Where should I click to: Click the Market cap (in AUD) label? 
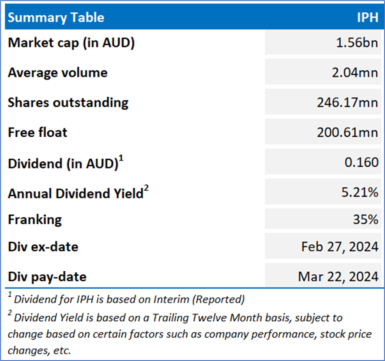71,43
